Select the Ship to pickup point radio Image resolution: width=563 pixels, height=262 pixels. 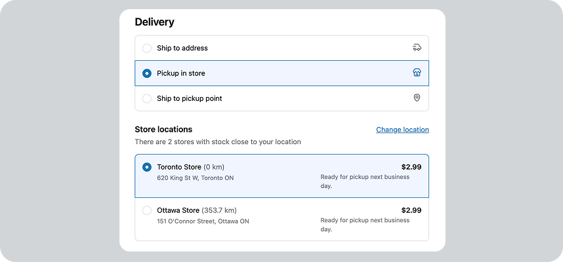(147, 98)
